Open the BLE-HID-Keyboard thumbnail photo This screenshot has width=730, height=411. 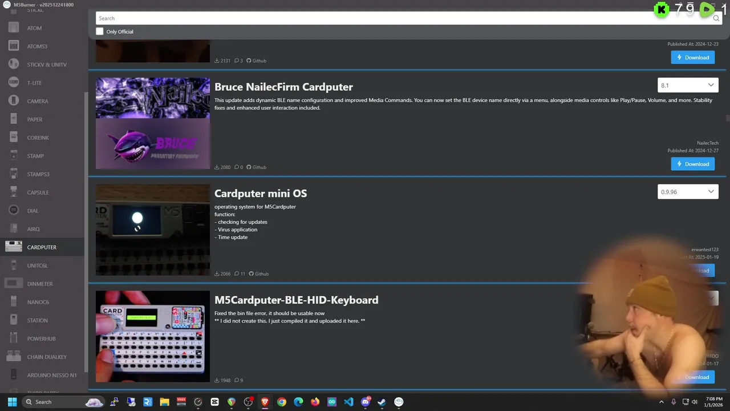[153, 336]
